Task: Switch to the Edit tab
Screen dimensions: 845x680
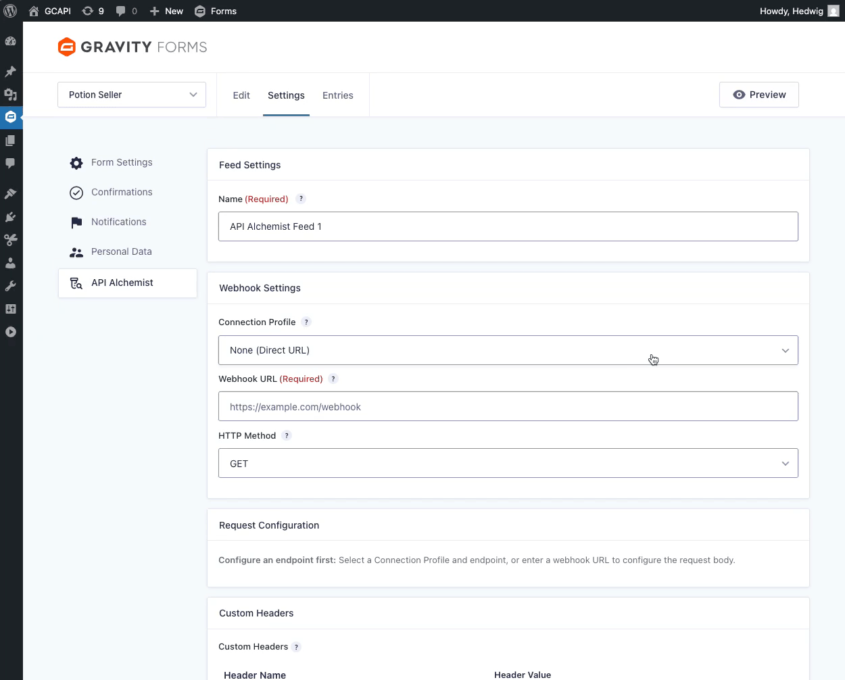Action: click(x=241, y=95)
